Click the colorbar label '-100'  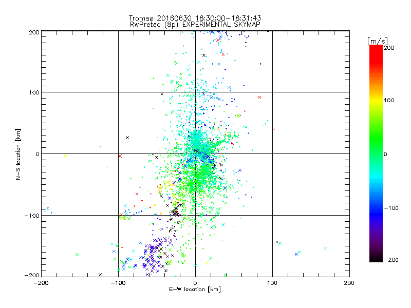coord(391,208)
